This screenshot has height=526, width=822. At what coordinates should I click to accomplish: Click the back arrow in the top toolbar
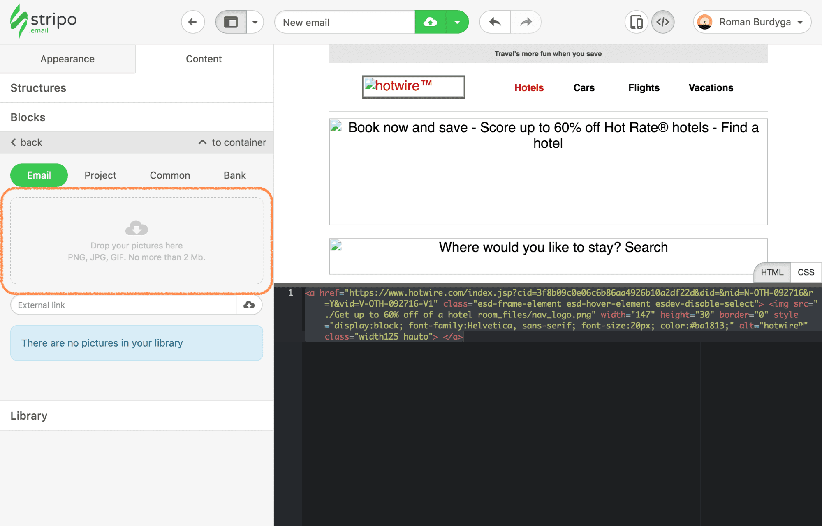[192, 22]
